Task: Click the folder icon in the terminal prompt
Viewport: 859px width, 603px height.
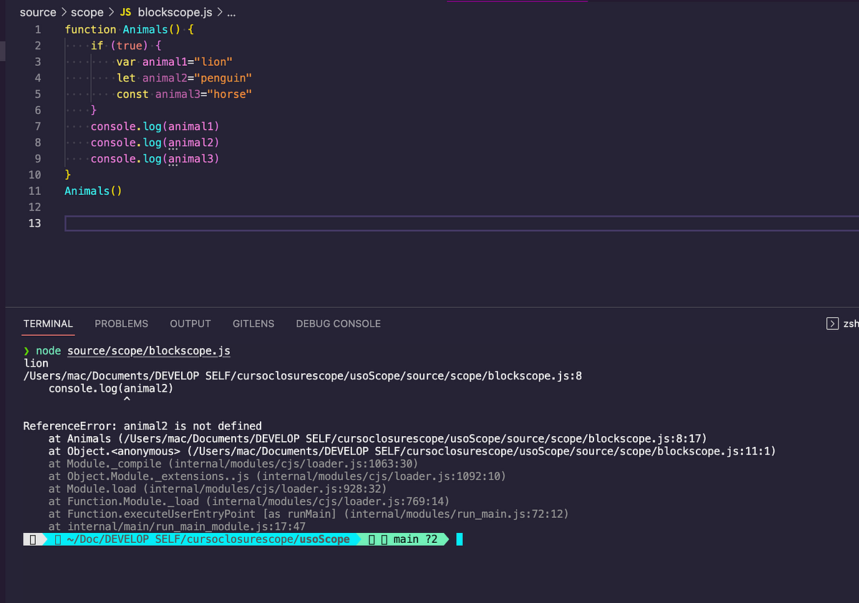Action: [56, 539]
